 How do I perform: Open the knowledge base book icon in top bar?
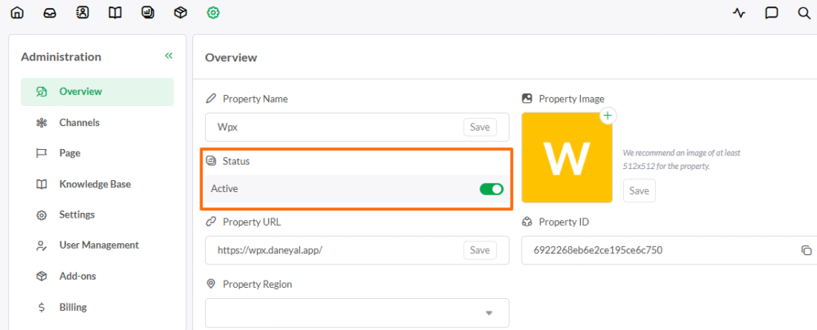(x=115, y=13)
